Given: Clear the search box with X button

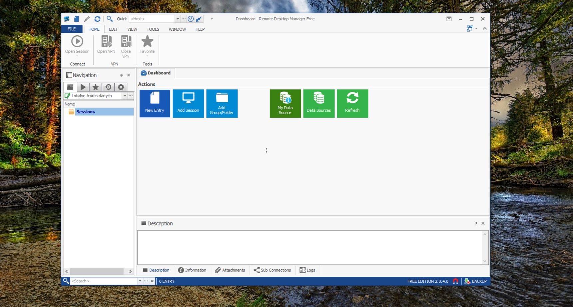Looking at the screenshot, I should (x=152, y=281).
